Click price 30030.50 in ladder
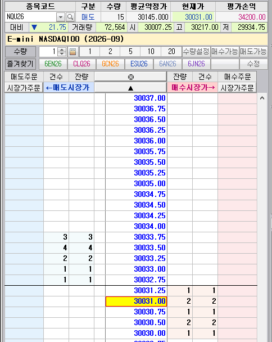The image size is (272, 342). (x=136, y=322)
